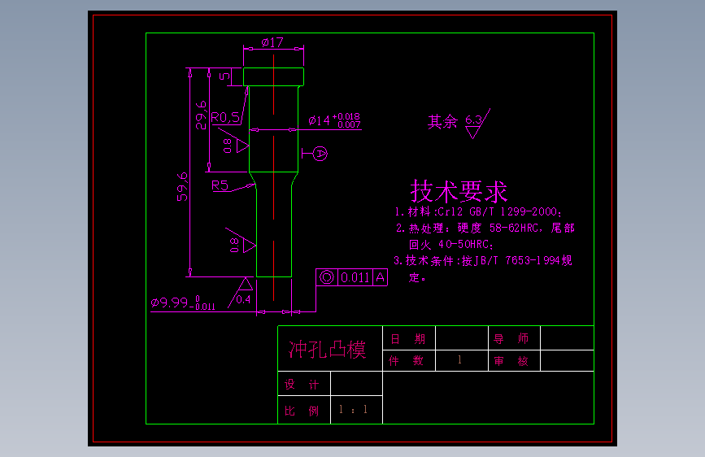Click the ø14 +0.018 tolerance dimension
Viewport: 705px width, 457px height.
tap(334, 120)
